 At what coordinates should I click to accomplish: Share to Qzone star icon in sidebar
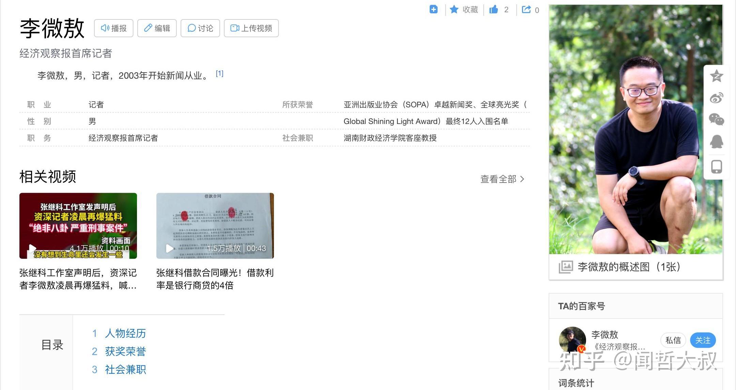click(717, 76)
